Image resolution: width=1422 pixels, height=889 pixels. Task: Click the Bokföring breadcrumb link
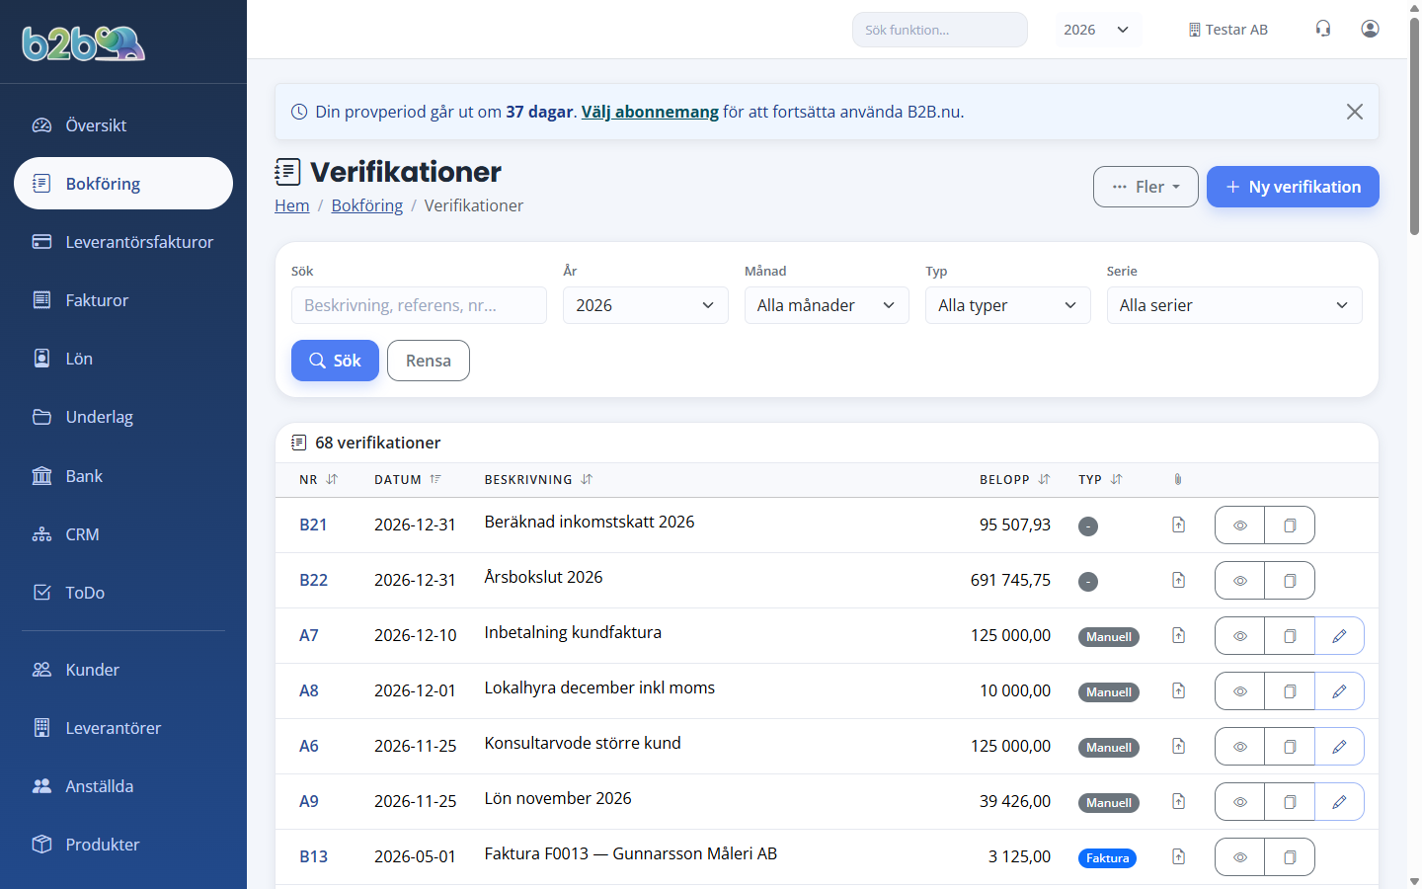(367, 205)
